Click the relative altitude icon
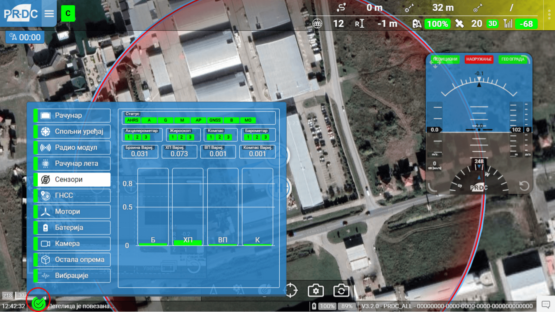Screen dimensions: 555x312 coord(359,24)
